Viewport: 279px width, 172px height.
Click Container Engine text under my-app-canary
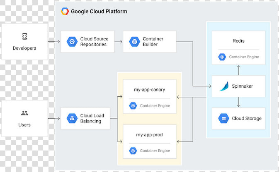155,106
